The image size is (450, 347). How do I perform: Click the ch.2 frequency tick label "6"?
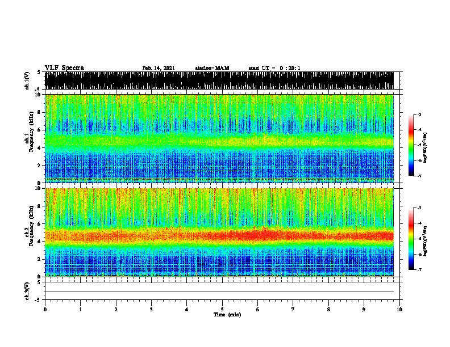click(x=40, y=223)
